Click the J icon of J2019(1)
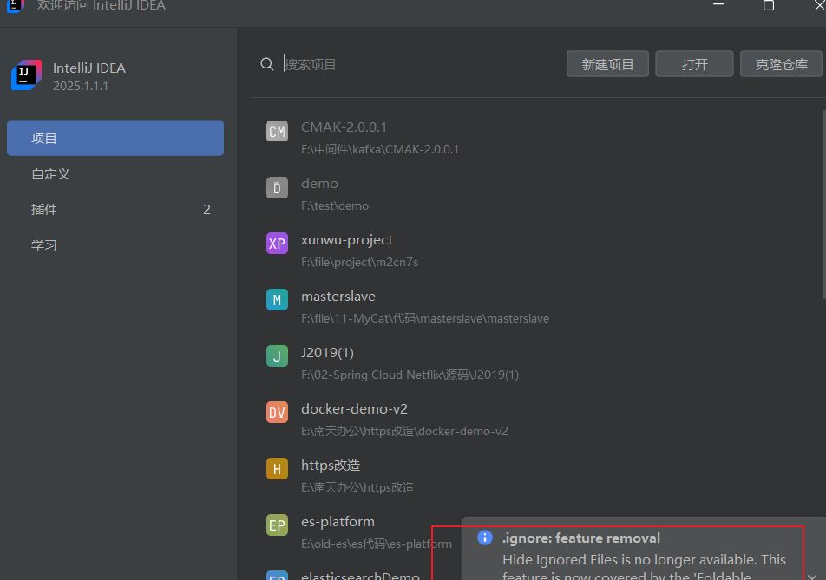Viewport: 826px width, 580px height. (x=277, y=356)
